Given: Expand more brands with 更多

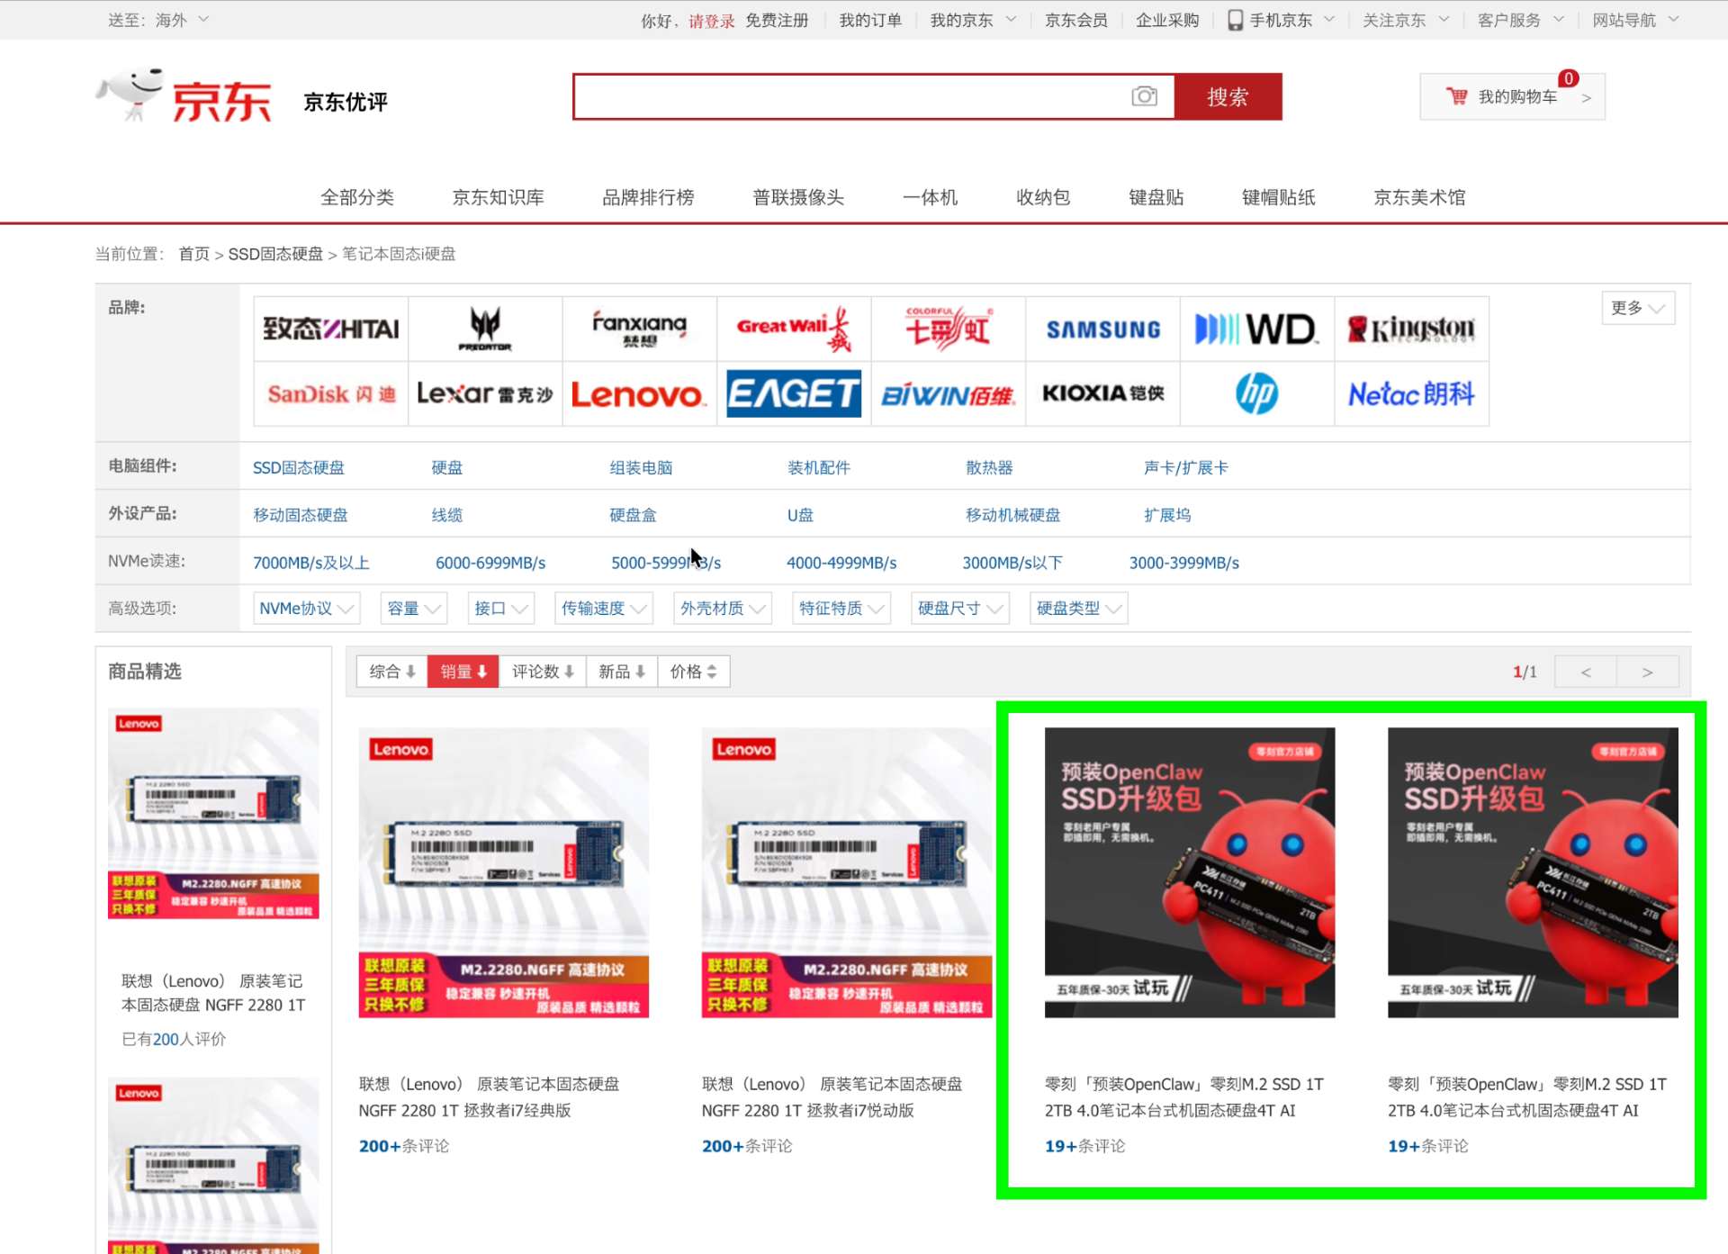Looking at the screenshot, I should coord(1637,308).
